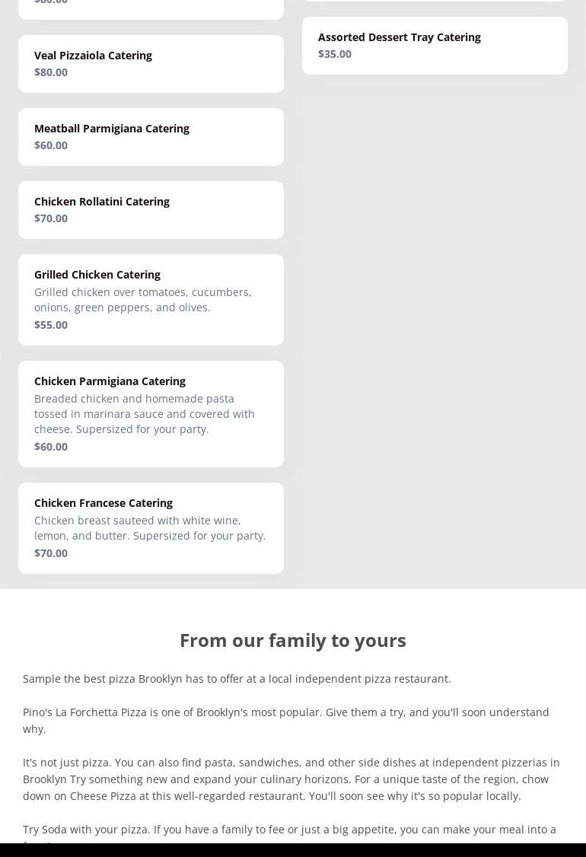Open the Chicken Francese Catering title

[x=104, y=503]
